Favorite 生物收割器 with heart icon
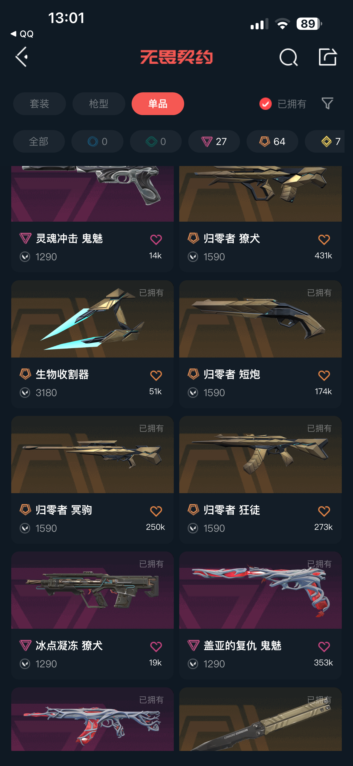The height and width of the screenshot is (766, 353). [x=156, y=375]
